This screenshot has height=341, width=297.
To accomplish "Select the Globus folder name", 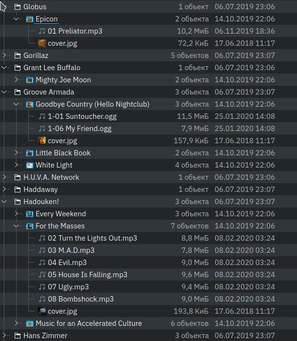I will click(35, 7).
